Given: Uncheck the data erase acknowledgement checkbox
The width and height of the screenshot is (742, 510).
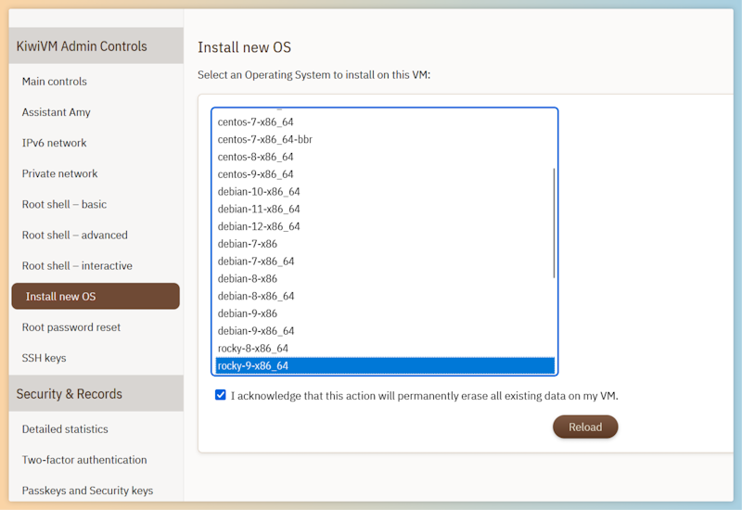Looking at the screenshot, I should pos(221,395).
